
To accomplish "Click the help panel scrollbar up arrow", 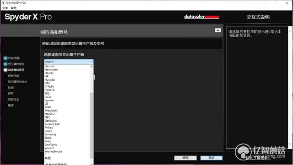I will 290,31.
